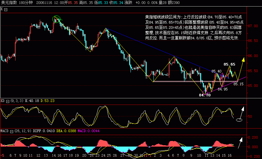Click the final date 16 on time axis

click(229, 155)
